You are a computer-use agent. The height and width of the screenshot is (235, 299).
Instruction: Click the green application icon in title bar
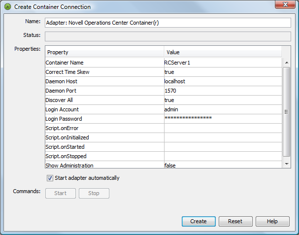click(x=7, y=7)
